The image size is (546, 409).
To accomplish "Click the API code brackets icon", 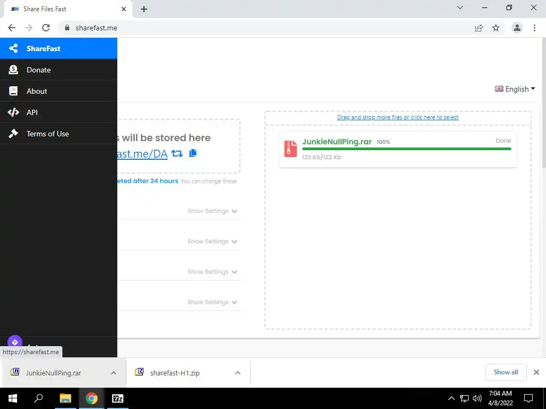I will pyautogui.click(x=13, y=112).
